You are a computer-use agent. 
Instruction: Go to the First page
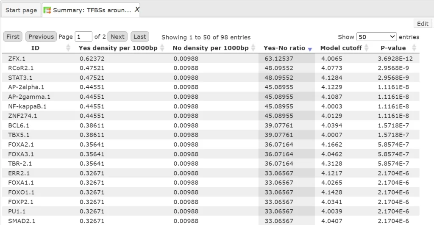(x=13, y=37)
